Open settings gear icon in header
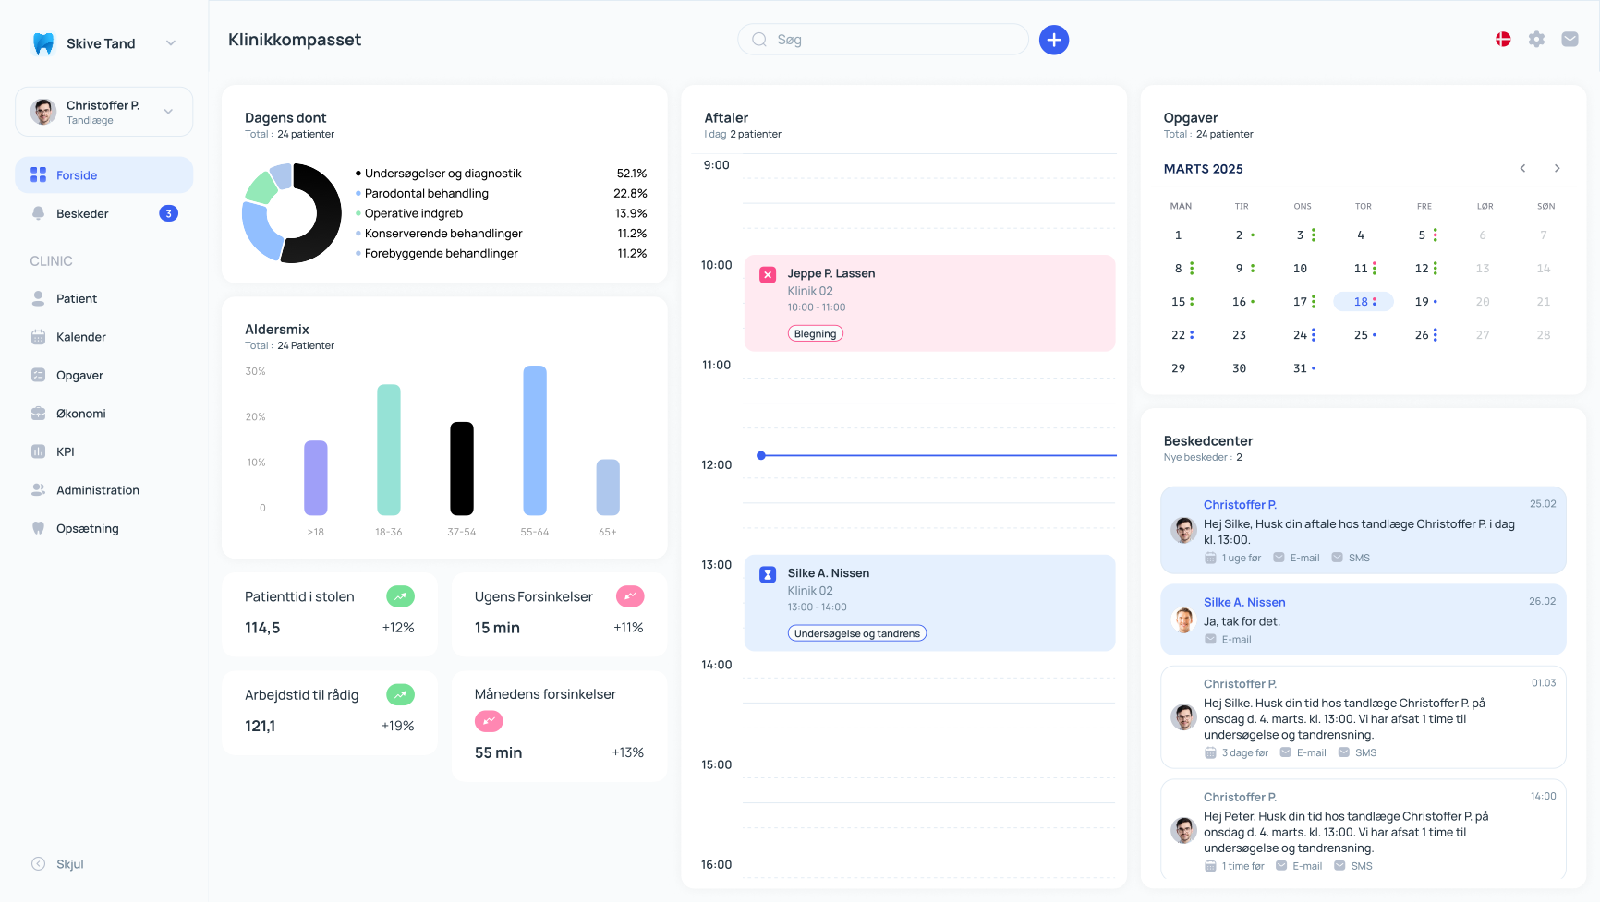 tap(1536, 40)
